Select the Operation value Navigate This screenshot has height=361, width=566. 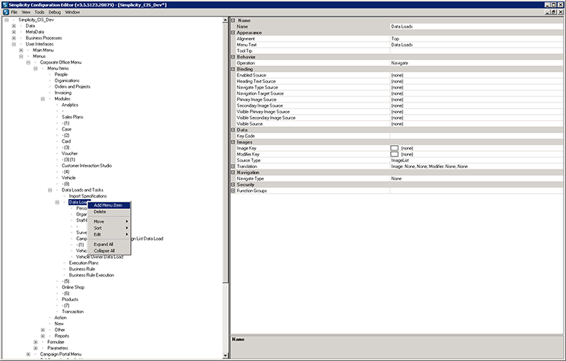(x=476, y=63)
